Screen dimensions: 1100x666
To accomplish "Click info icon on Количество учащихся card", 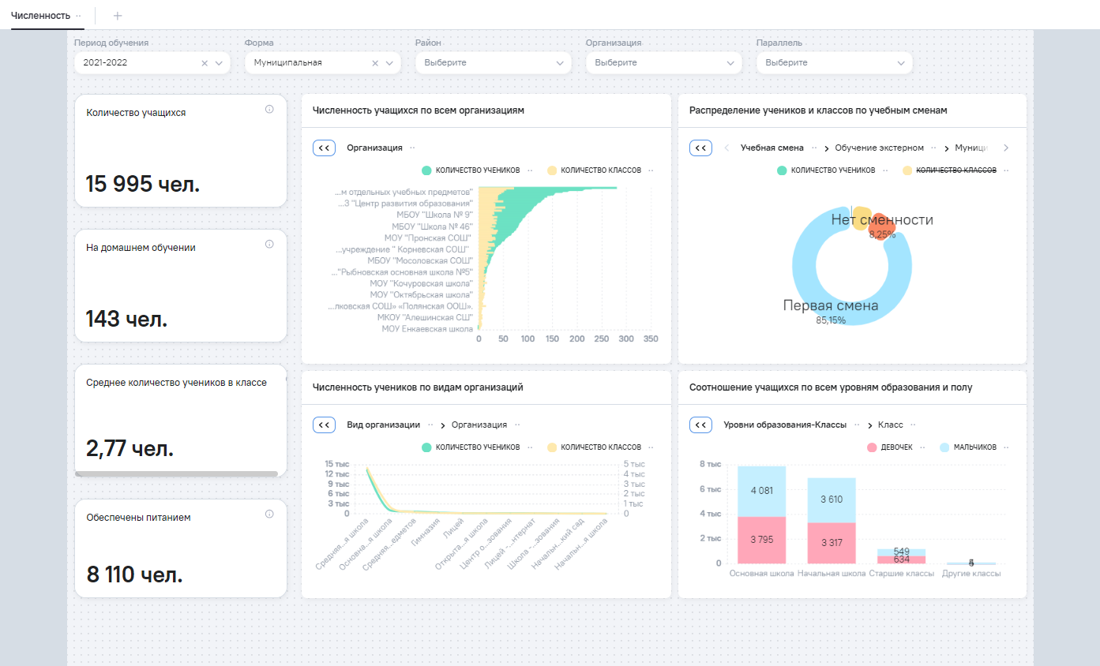I will (x=269, y=110).
